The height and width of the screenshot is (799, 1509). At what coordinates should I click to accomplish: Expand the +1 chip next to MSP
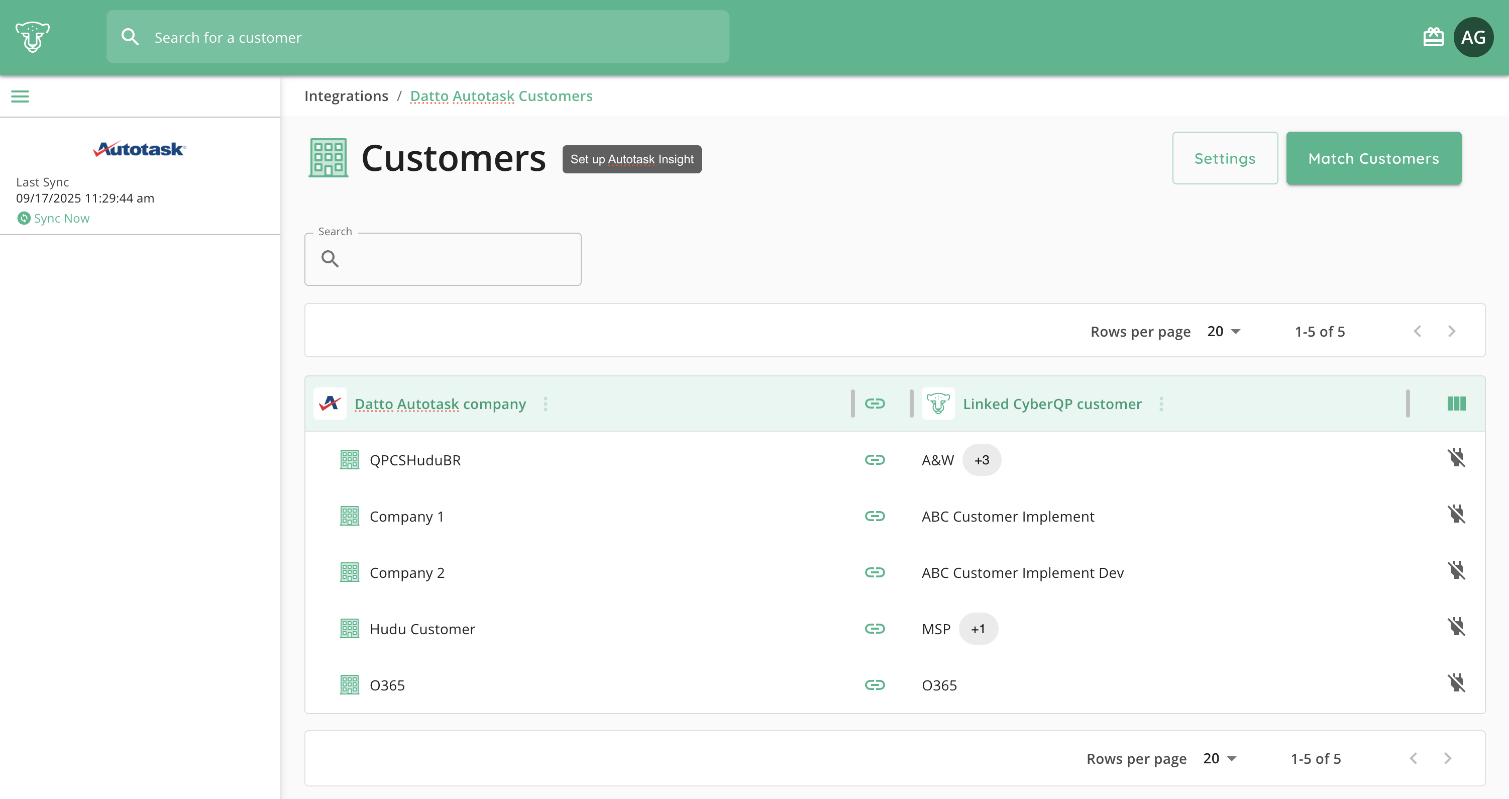(x=978, y=629)
